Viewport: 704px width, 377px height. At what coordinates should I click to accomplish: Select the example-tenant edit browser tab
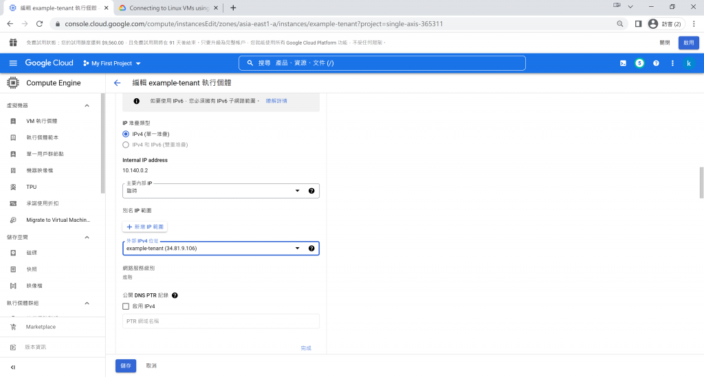click(x=58, y=8)
